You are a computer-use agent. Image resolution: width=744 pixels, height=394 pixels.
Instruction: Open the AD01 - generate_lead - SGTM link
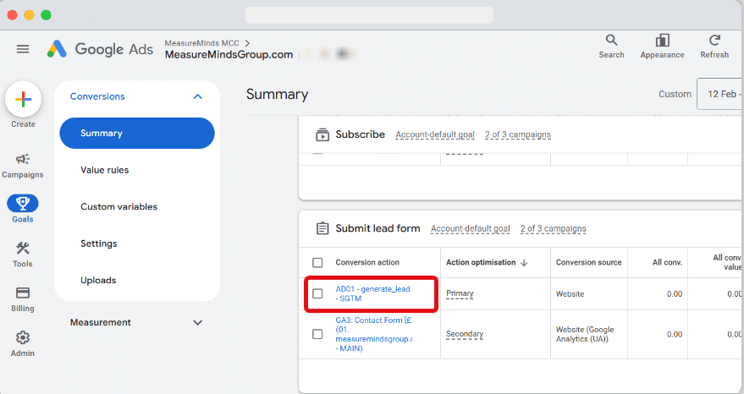coord(372,294)
